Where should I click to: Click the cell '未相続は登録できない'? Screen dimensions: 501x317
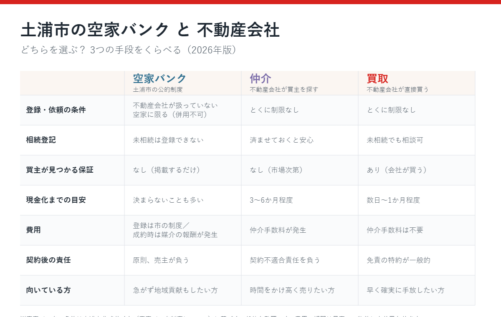[x=168, y=140]
